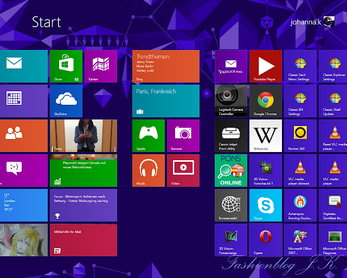Viewport: 347px width, 278px height.
Task: Open the London weather tile
Action: pos(24,205)
